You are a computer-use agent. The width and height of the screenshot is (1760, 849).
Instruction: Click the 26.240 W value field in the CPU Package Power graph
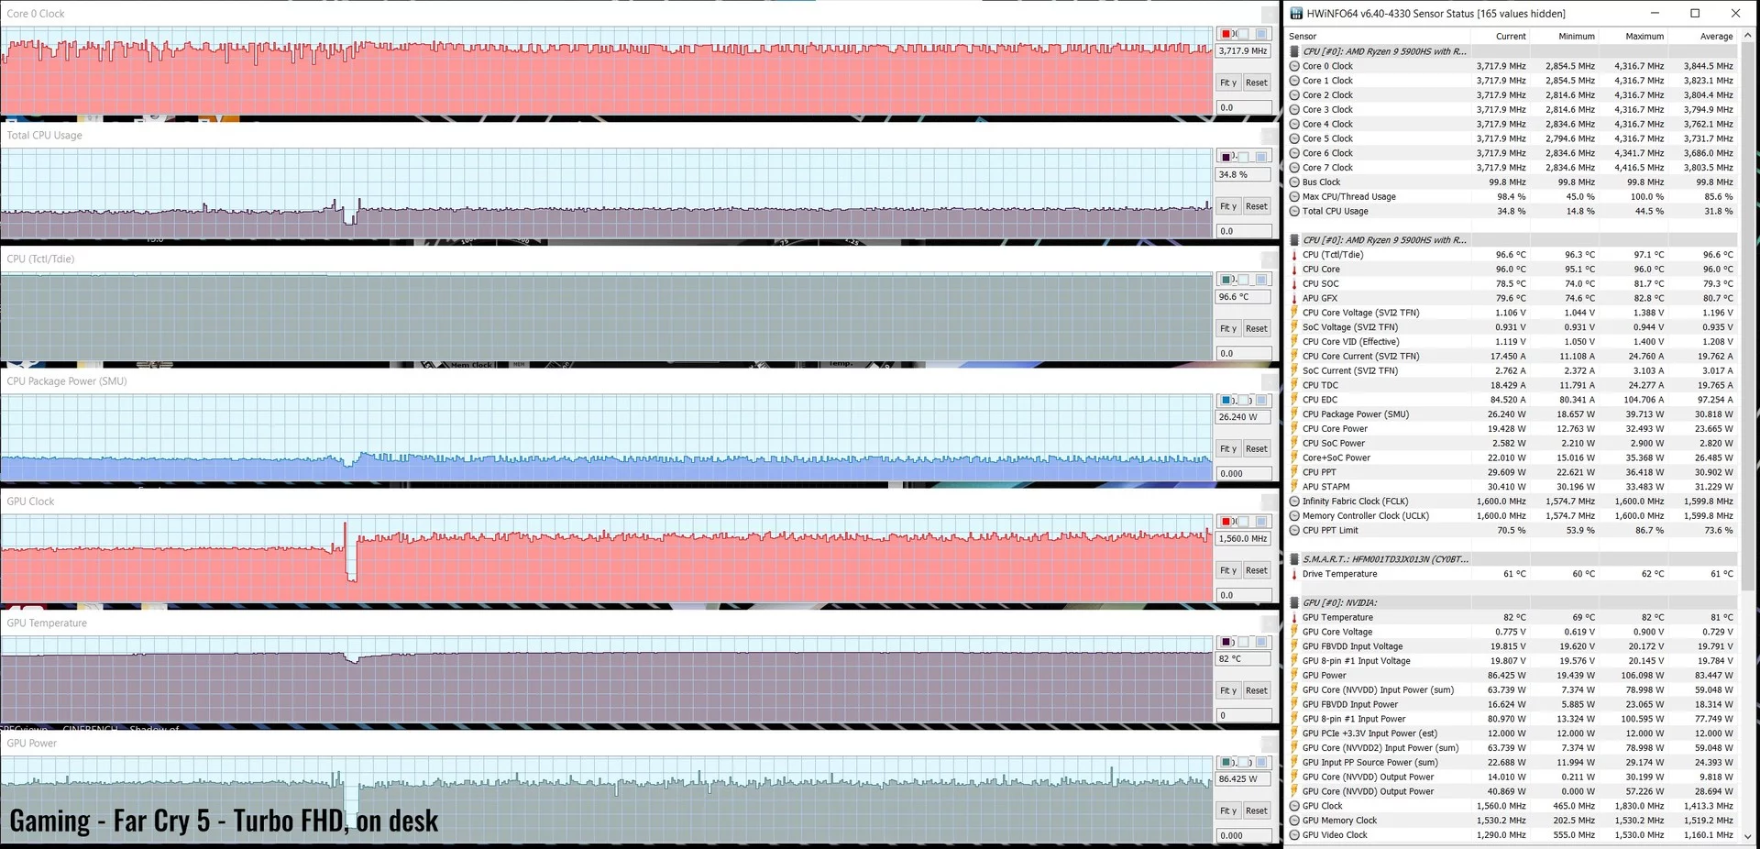click(1243, 417)
